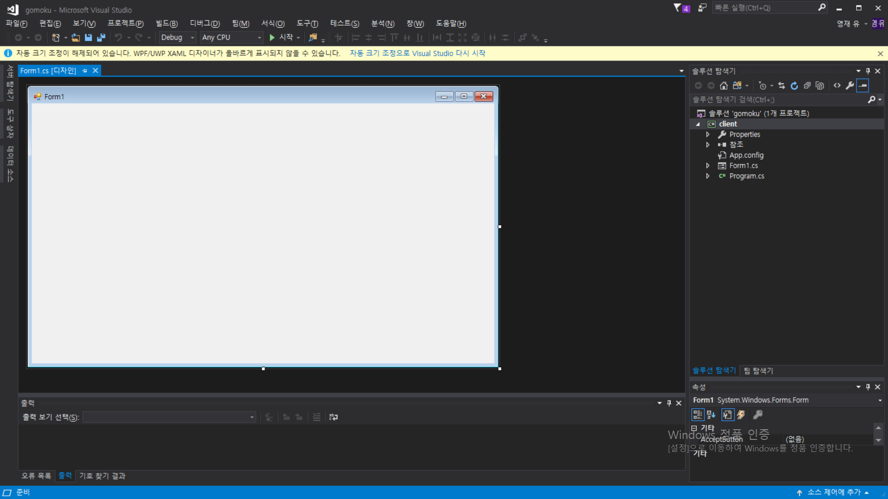Viewport: 888px width, 499px height.
Task: Show Events lightning icon in Properties
Action: 741,415
